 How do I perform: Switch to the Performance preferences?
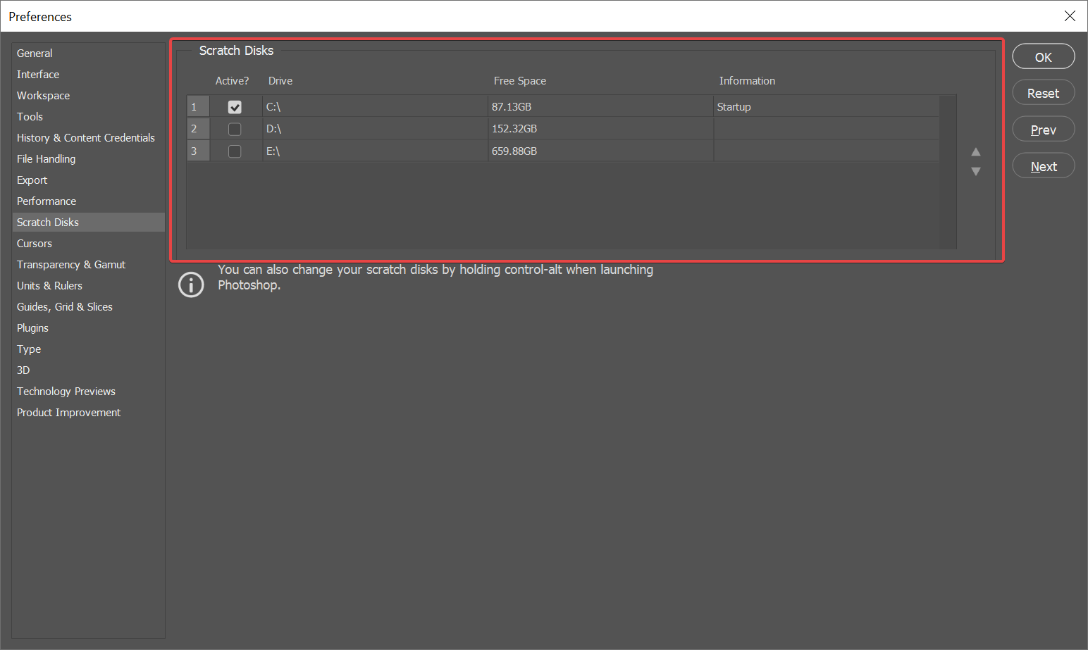47,201
